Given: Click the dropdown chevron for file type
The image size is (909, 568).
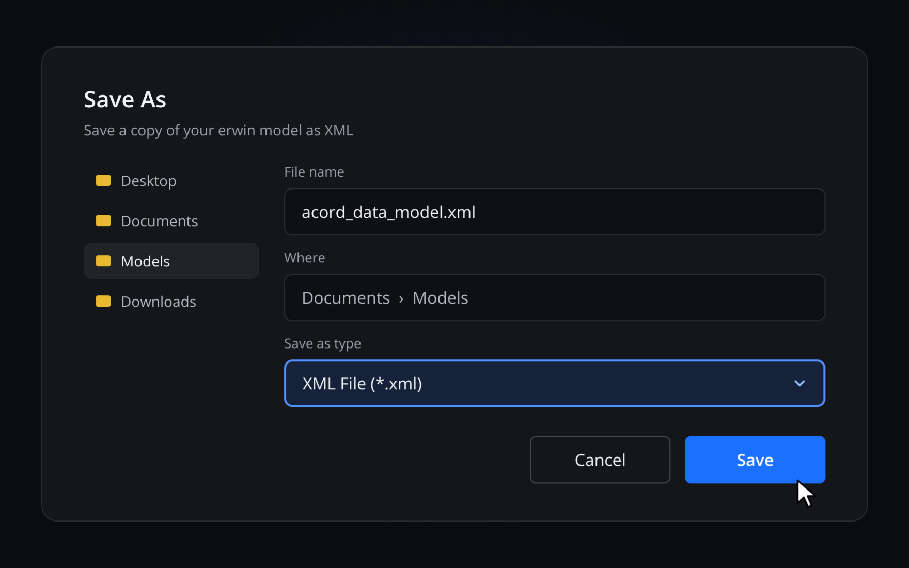Looking at the screenshot, I should (x=800, y=383).
